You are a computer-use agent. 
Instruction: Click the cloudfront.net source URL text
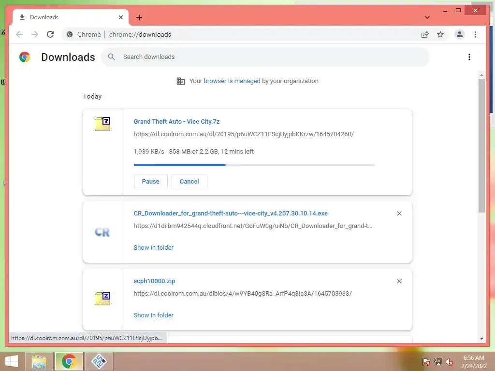[x=252, y=226]
